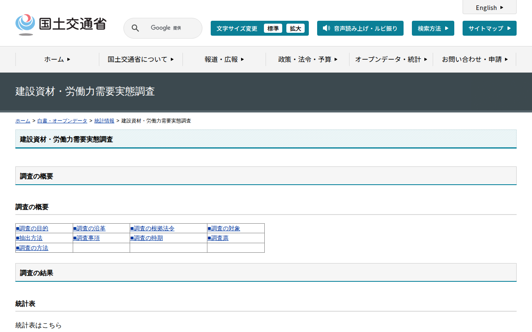532x332 pixels.
Task: Set text size to 拡大
Action: (x=295, y=28)
